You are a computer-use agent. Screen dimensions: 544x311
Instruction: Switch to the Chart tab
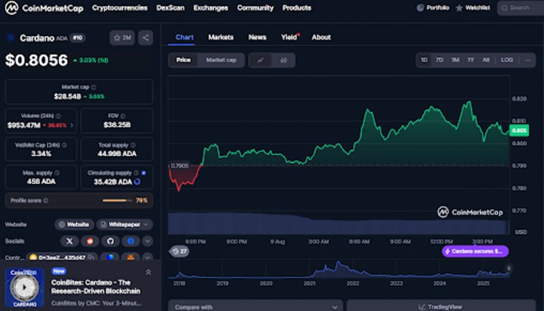pos(184,37)
